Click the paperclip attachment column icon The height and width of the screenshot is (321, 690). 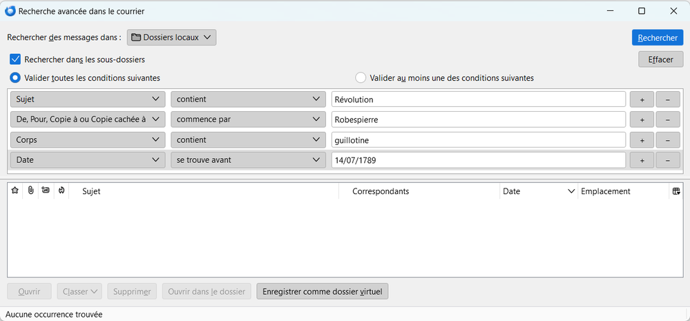tap(30, 191)
